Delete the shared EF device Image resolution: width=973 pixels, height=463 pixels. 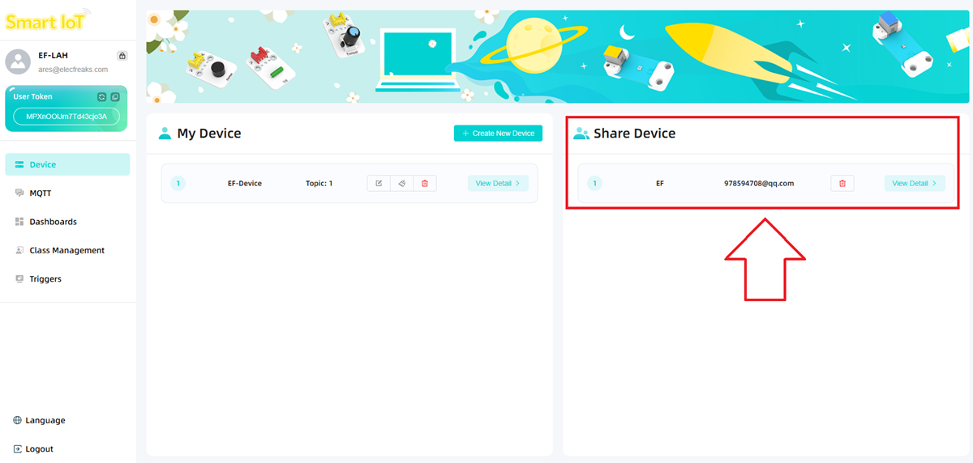[x=842, y=184]
